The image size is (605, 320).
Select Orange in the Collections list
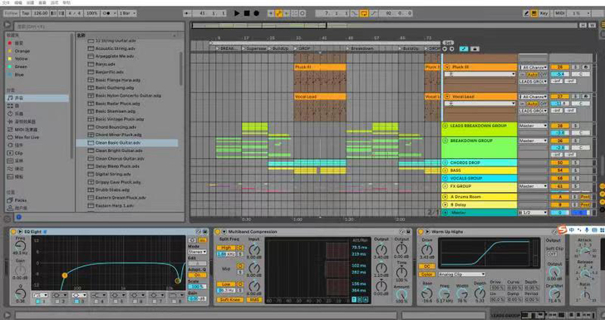tap(22, 51)
